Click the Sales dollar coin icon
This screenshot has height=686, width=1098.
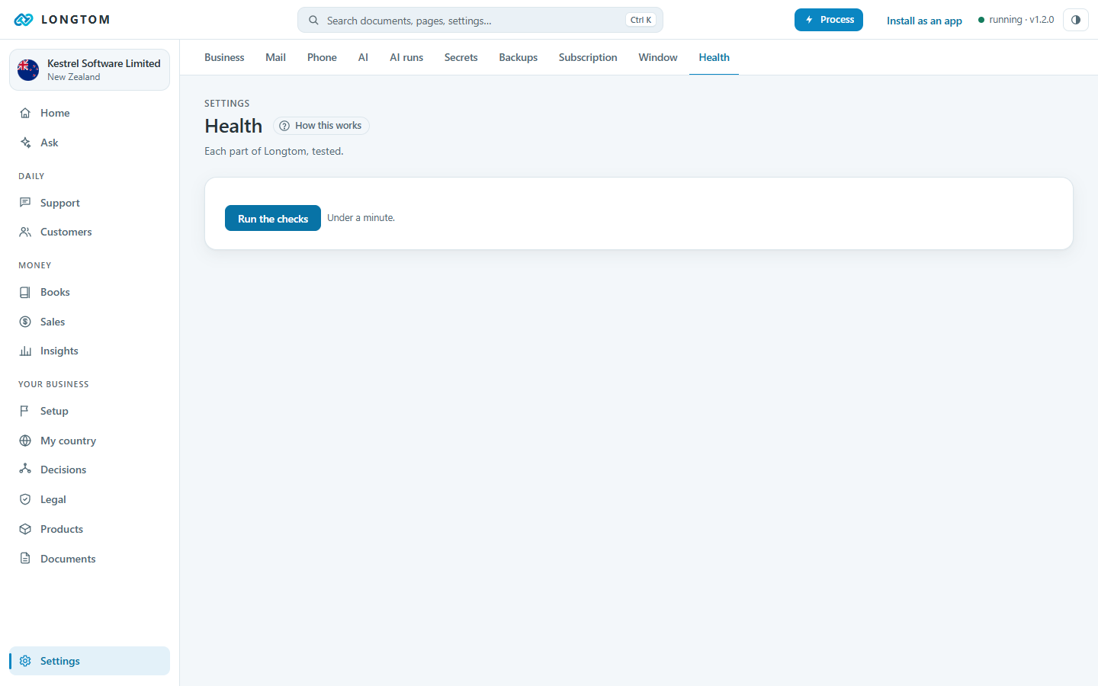click(x=25, y=322)
